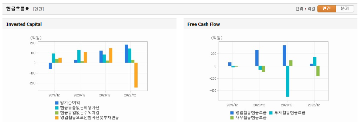Viewport: 359px width, 122px height.
Task: Click the -200 y-axis value in Invested Capital
Action: coord(32,83)
